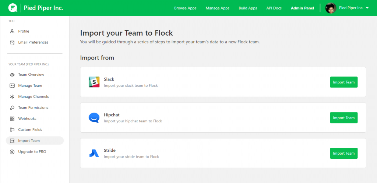This screenshot has height=183, width=377.
Task: Click the Pied Piper Inc. team name in header
Action: click(x=43, y=8)
